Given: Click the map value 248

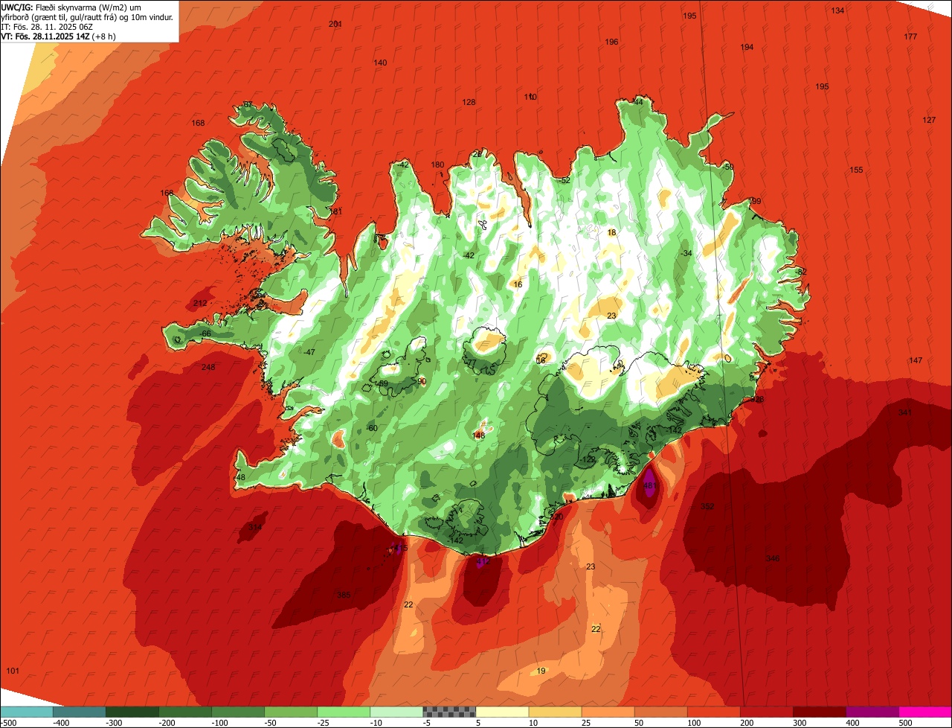Looking at the screenshot, I should [208, 367].
